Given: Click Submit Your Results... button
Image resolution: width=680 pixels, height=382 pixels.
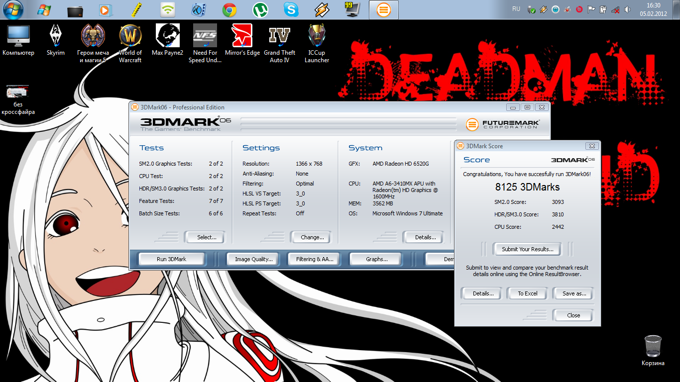Looking at the screenshot, I should click(527, 249).
